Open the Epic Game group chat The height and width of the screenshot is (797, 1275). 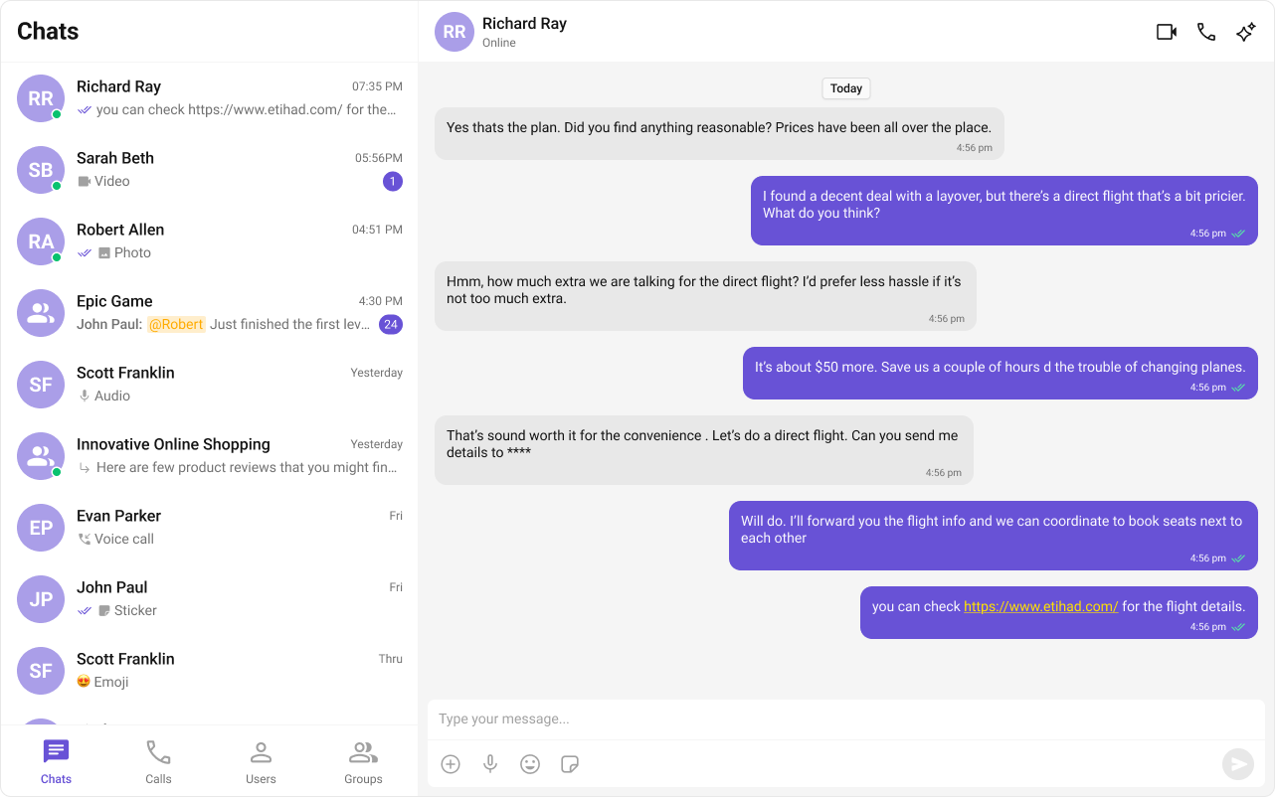[x=209, y=313]
